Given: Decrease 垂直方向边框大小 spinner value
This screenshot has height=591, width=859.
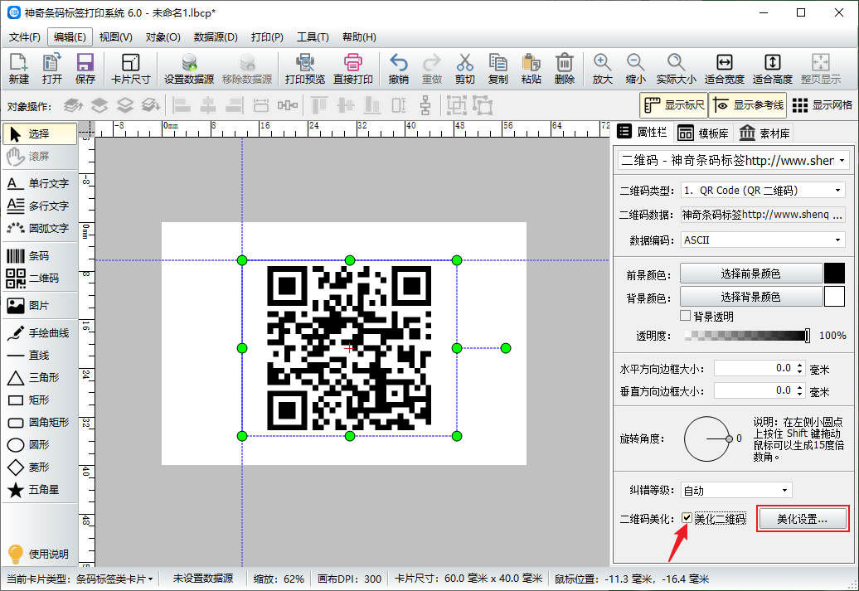Looking at the screenshot, I should pos(800,395).
